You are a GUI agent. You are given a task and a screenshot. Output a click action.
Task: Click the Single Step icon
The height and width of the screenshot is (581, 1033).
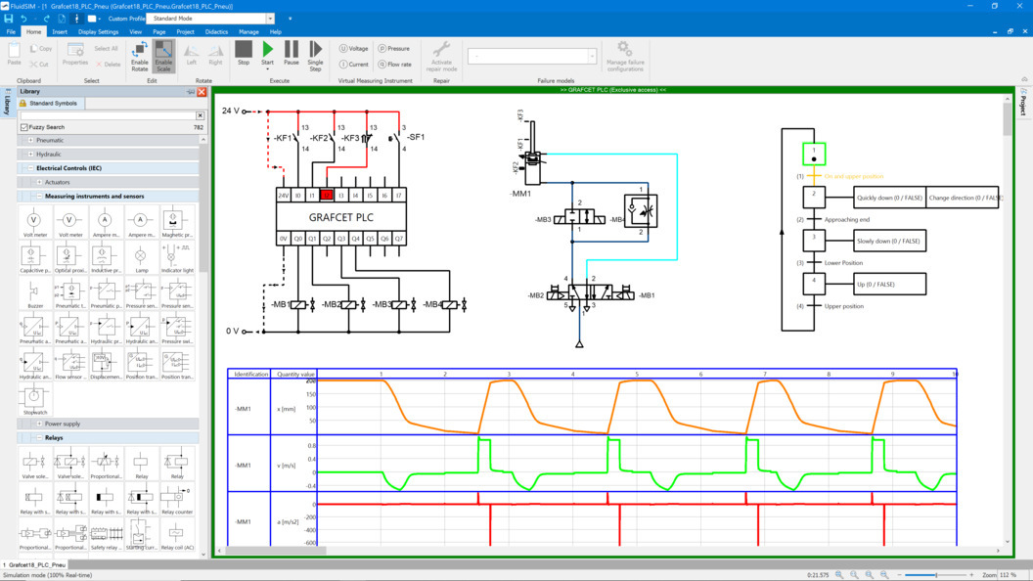pos(315,52)
